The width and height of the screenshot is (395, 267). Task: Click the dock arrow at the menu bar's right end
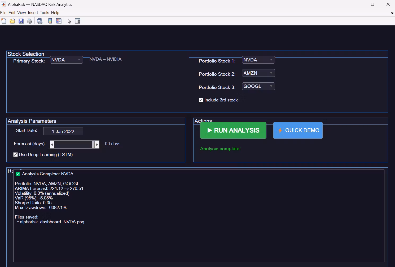click(392, 13)
